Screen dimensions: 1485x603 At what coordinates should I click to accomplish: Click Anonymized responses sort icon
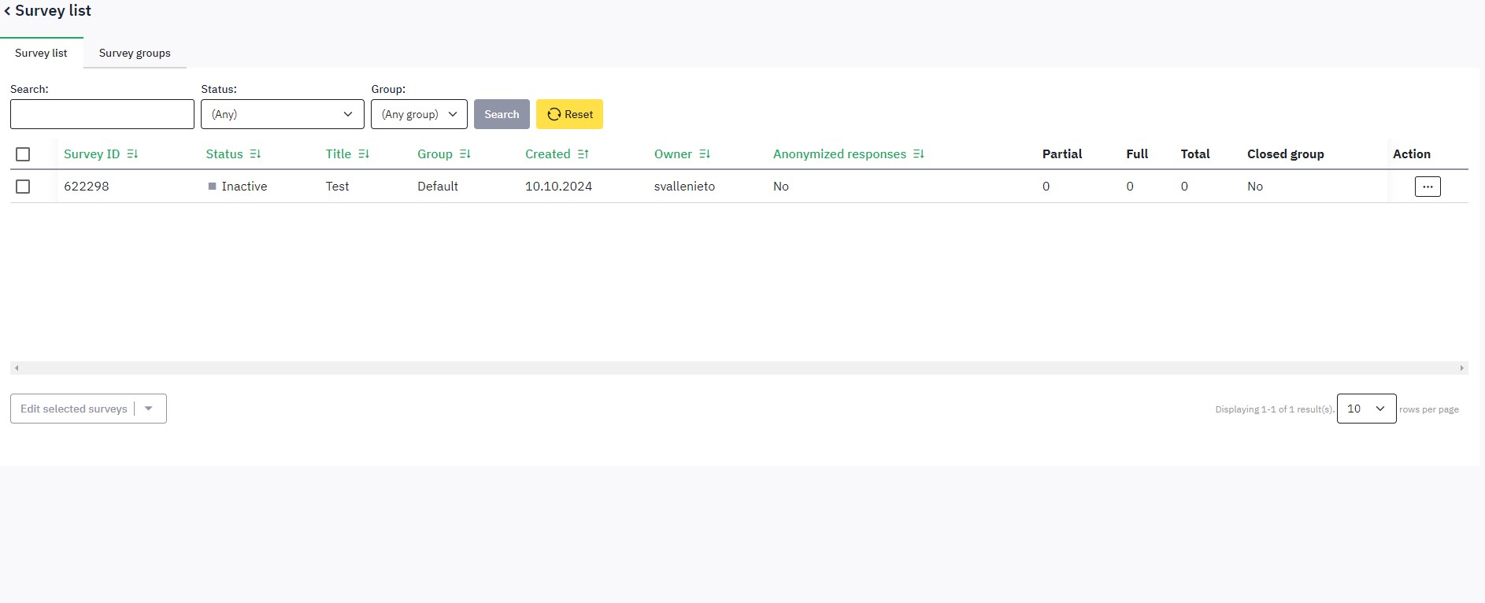point(919,154)
